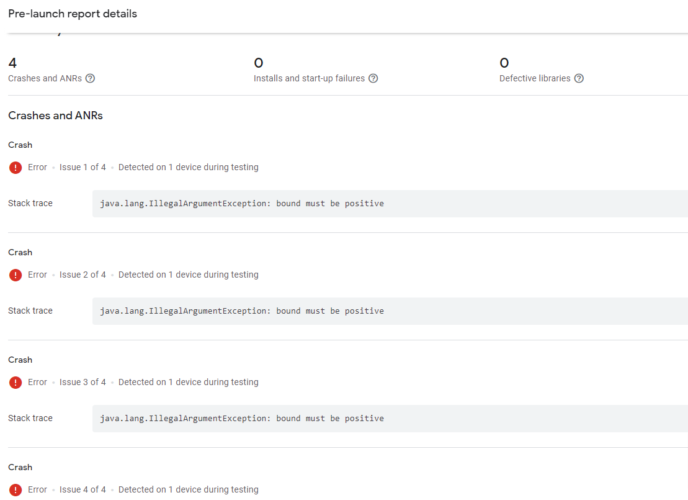The height and width of the screenshot is (500, 688).
Task: Click the Crashes and ANRs count of 4
Action: tap(12, 63)
